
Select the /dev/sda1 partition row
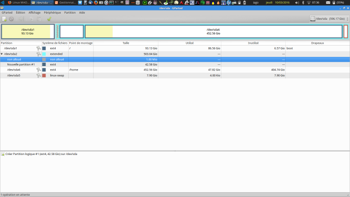175,48
